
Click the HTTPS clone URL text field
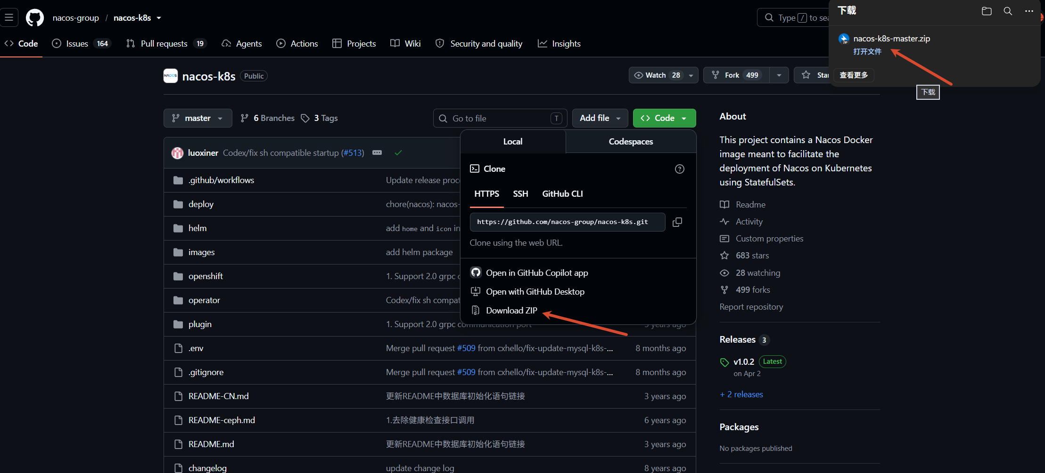pyautogui.click(x=568, y=222)
